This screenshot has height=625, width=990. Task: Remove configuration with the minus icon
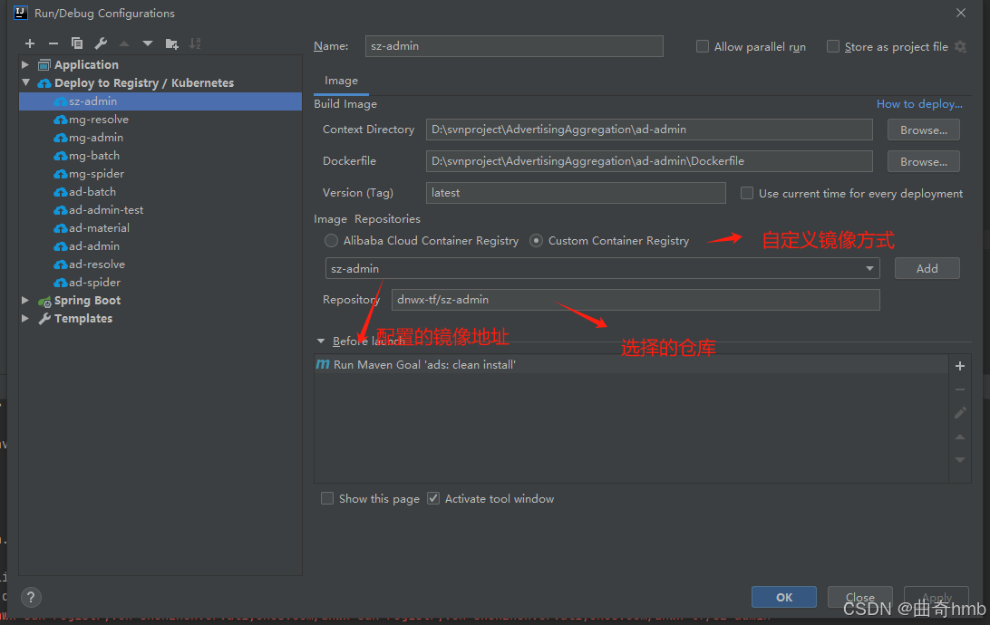point(53,43)
